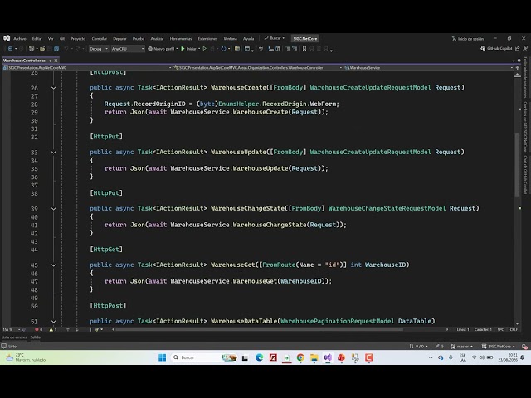Click the Save All toolbar icon
531x398 pixels.
point(56,49)
